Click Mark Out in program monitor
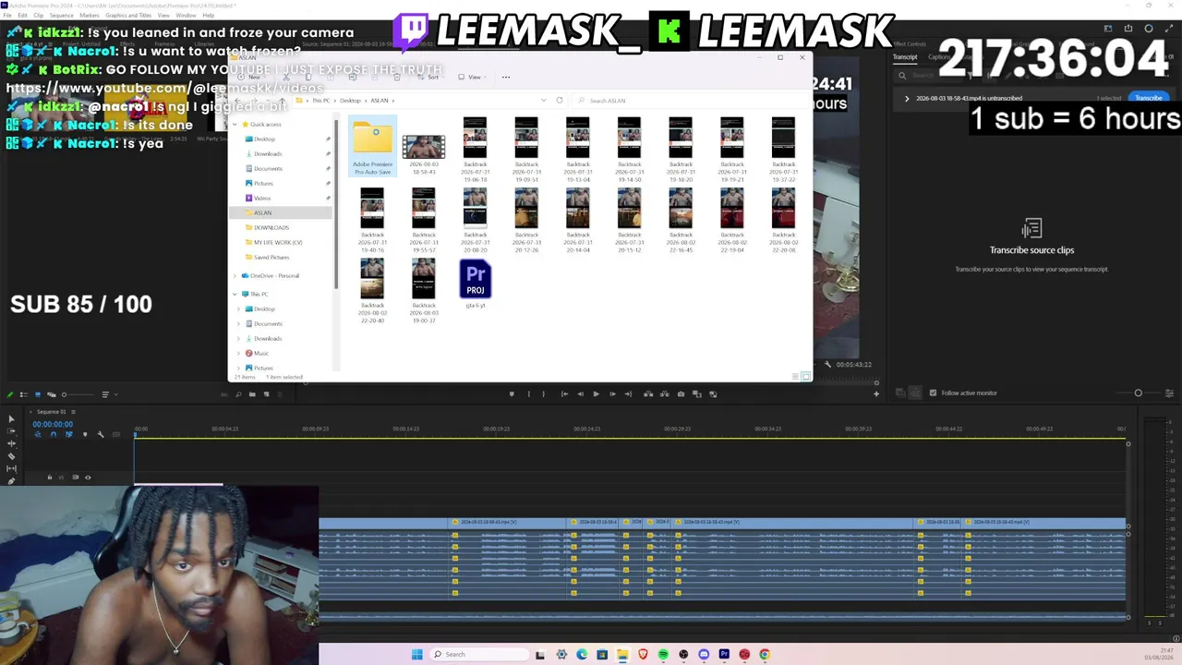Image resolution: width=1182 pixels, height=665 pixels. (x=543, y=394)
